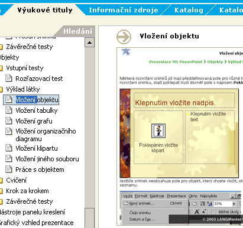This screenshot has height=228, width=243.
Task: Click the Objekty breadcrumb link
Action: click(x=215, y=62)
